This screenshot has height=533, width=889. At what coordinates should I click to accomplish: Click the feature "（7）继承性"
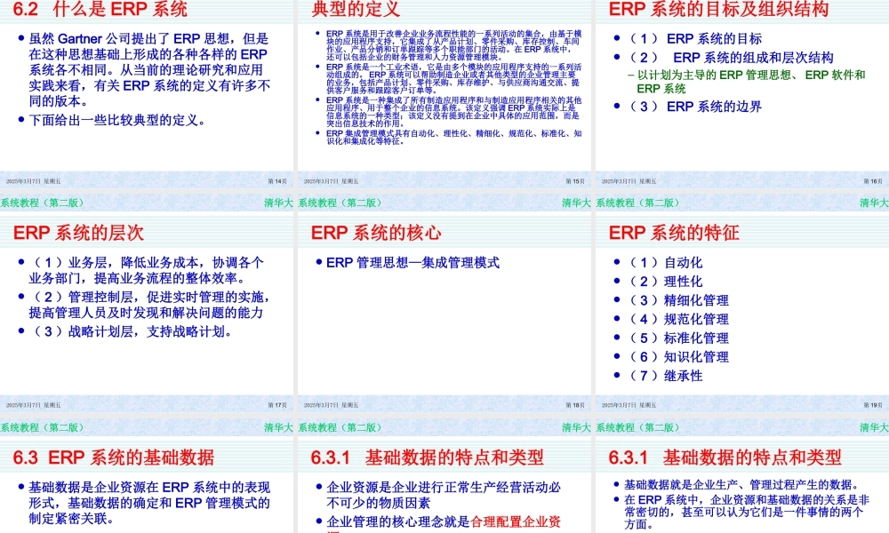pos(664,376)
